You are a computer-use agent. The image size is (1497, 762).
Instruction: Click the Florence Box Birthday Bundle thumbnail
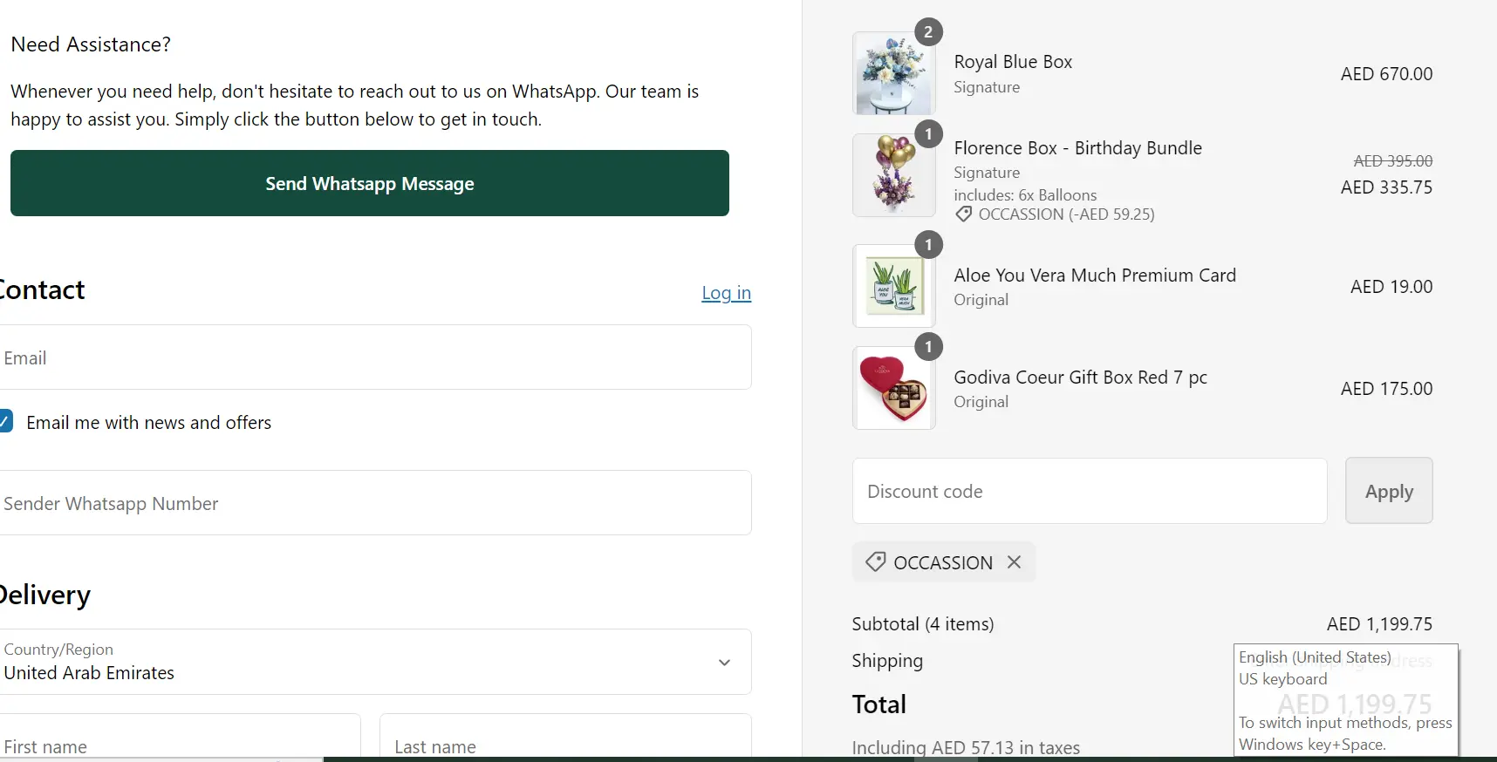click(x=893, y=175)
